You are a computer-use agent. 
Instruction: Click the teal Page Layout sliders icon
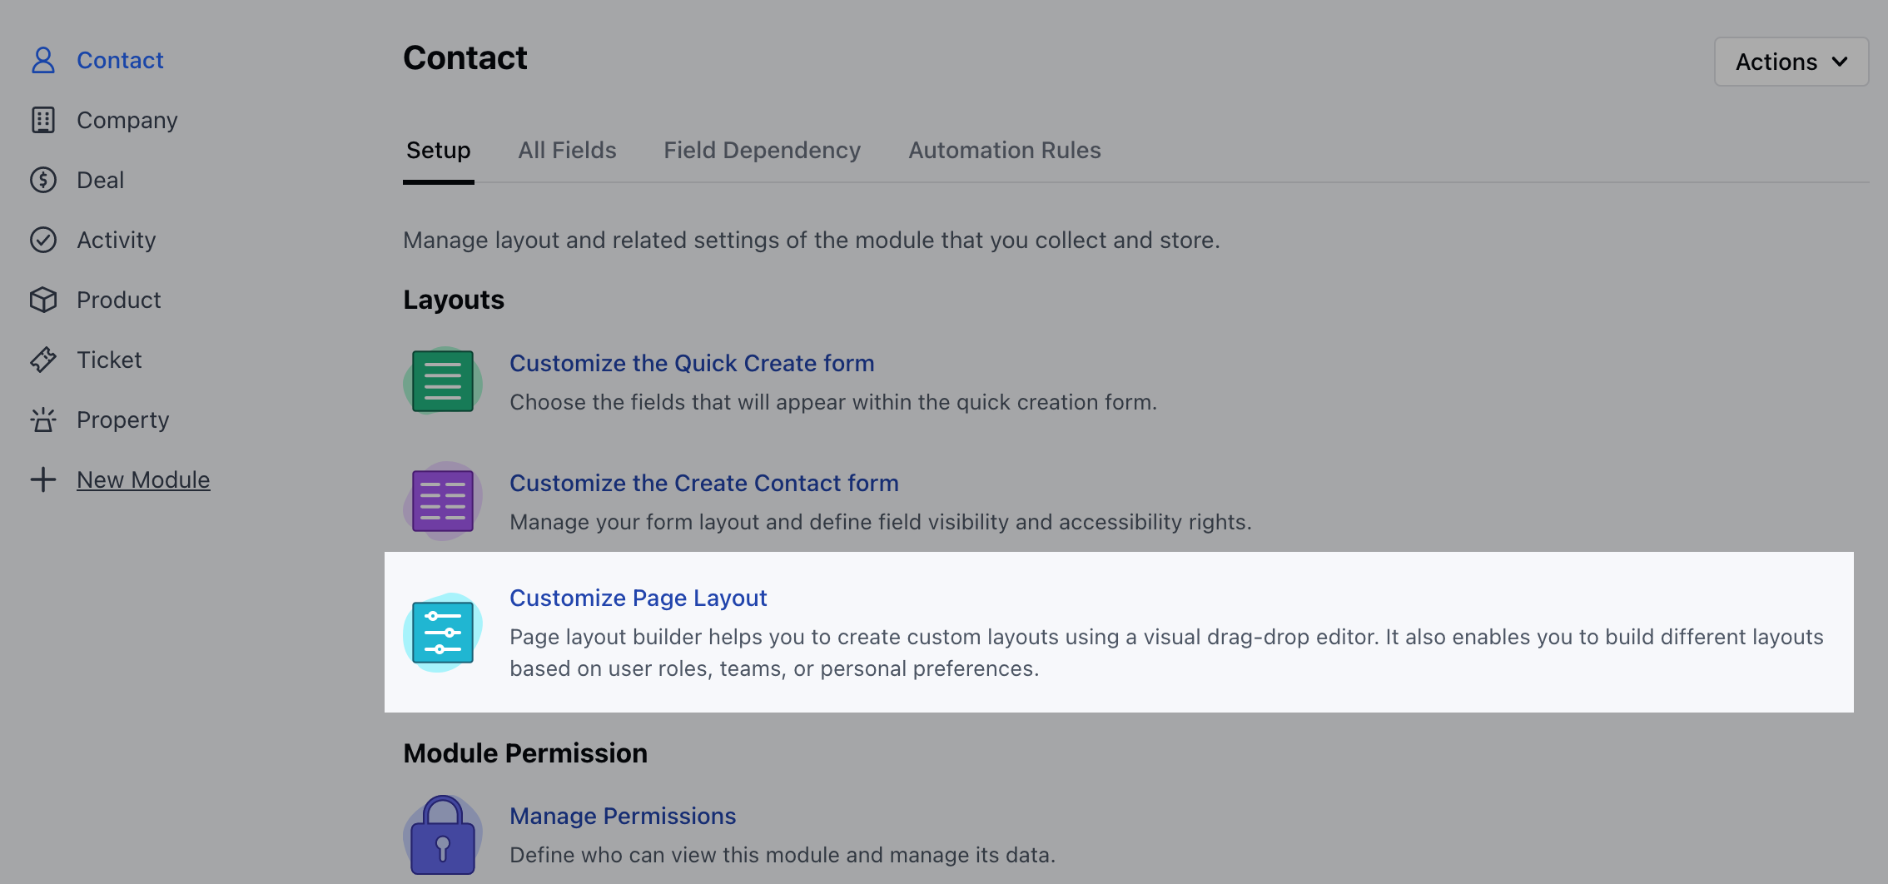(443, 633)
